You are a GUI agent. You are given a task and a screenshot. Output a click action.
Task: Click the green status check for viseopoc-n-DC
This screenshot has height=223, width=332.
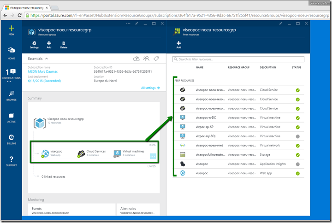click(x=298, y=118)
